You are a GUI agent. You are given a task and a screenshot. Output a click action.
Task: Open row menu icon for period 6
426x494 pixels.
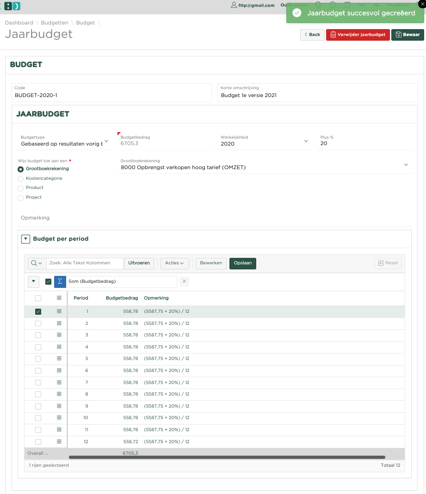[59, 371]
